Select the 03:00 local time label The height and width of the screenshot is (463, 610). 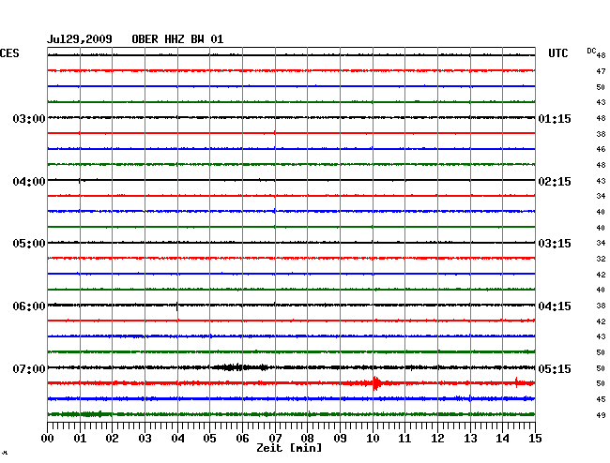click(29, 119)
